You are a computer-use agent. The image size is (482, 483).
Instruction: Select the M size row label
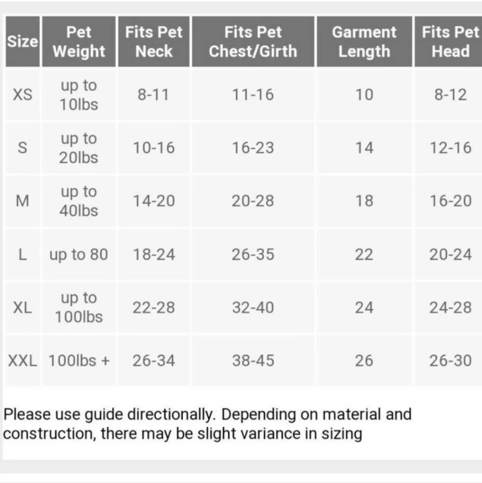point(23,201)
